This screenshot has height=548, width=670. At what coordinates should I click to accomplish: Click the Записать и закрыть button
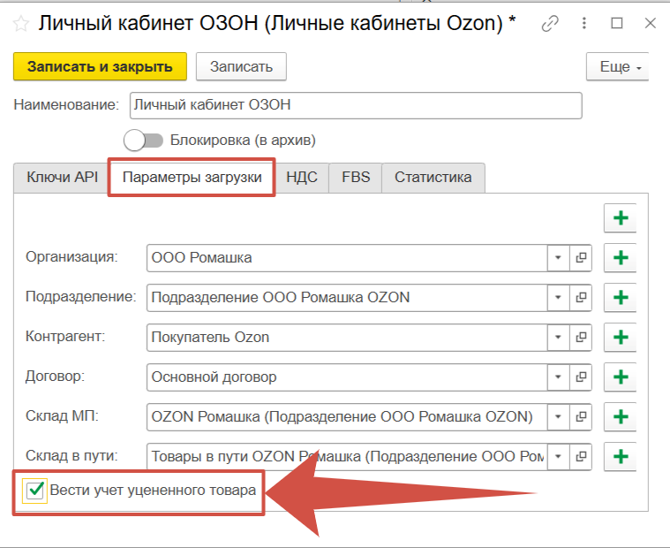[x=100, y=66]
